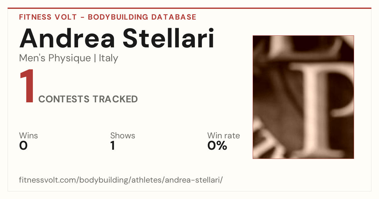
Task: Click the BODYBUILDING DATABASE text in header
Action: (142, 17)
